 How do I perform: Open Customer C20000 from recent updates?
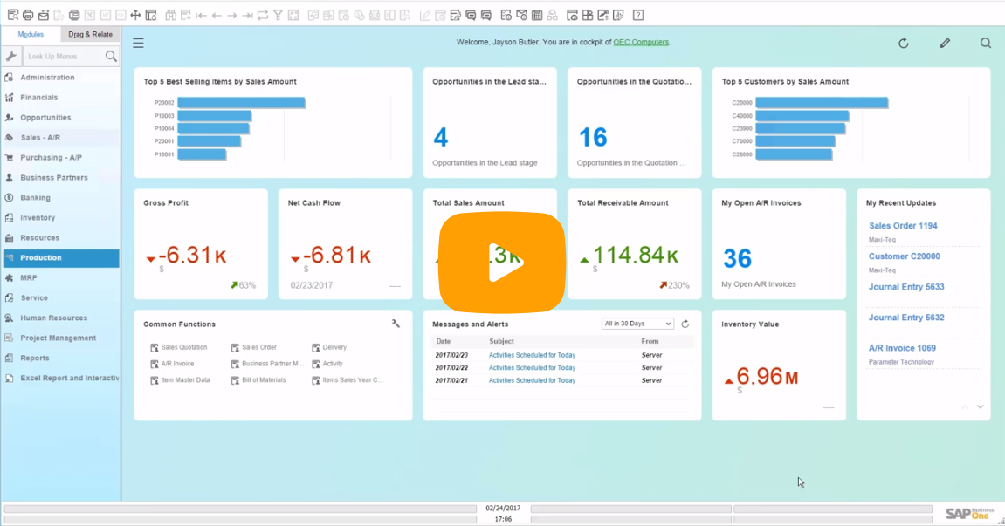pos(905,256)
